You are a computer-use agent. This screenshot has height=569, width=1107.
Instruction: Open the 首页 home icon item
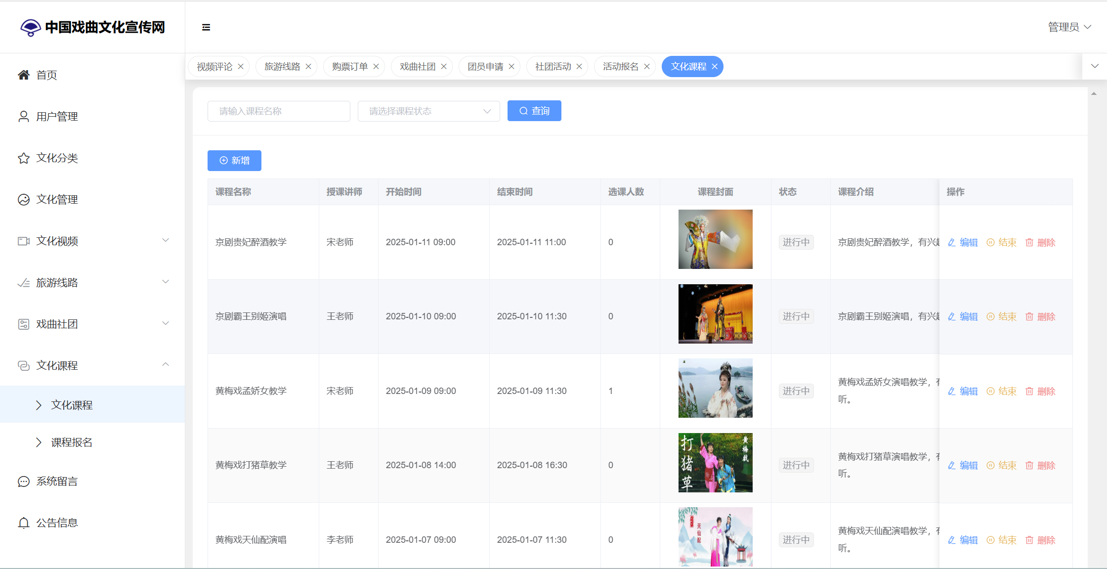(x=24, y=75)
